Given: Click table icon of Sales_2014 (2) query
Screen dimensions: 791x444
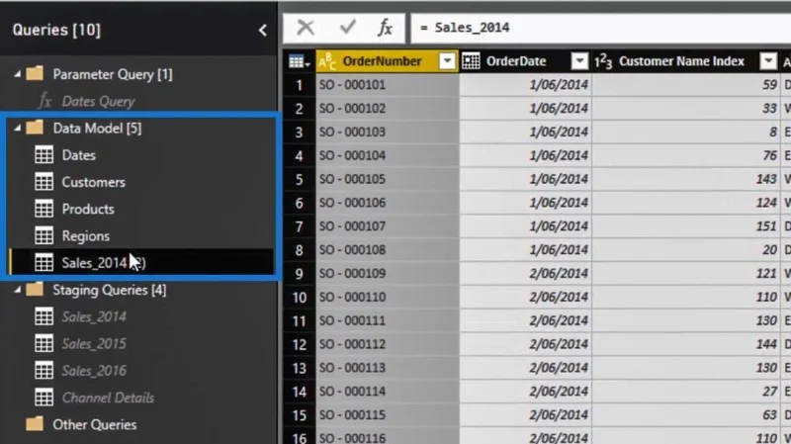Looking at the screenshot, I should click(x=44, y=262).
